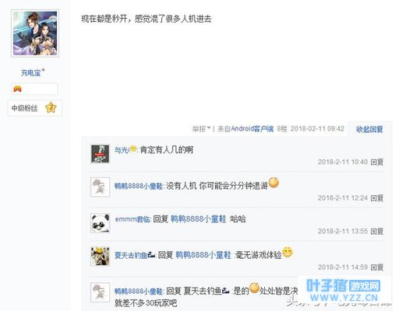Reply to the 13:55 comment
This screenshot has height=311, width=399.
click(x=377, y=231)
